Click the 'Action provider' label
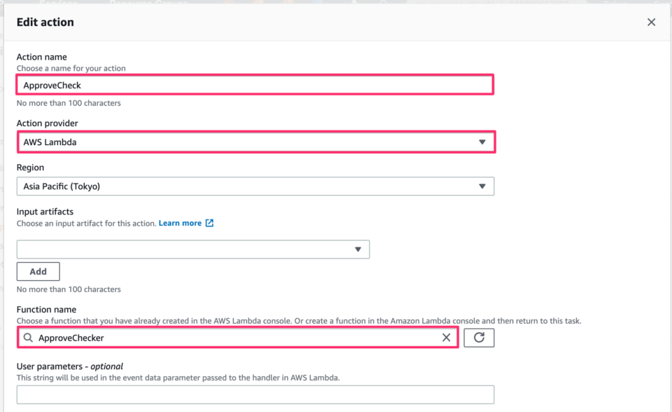This screenshot has height=412, width=672. pyautogui.click(x=47, y=123)
